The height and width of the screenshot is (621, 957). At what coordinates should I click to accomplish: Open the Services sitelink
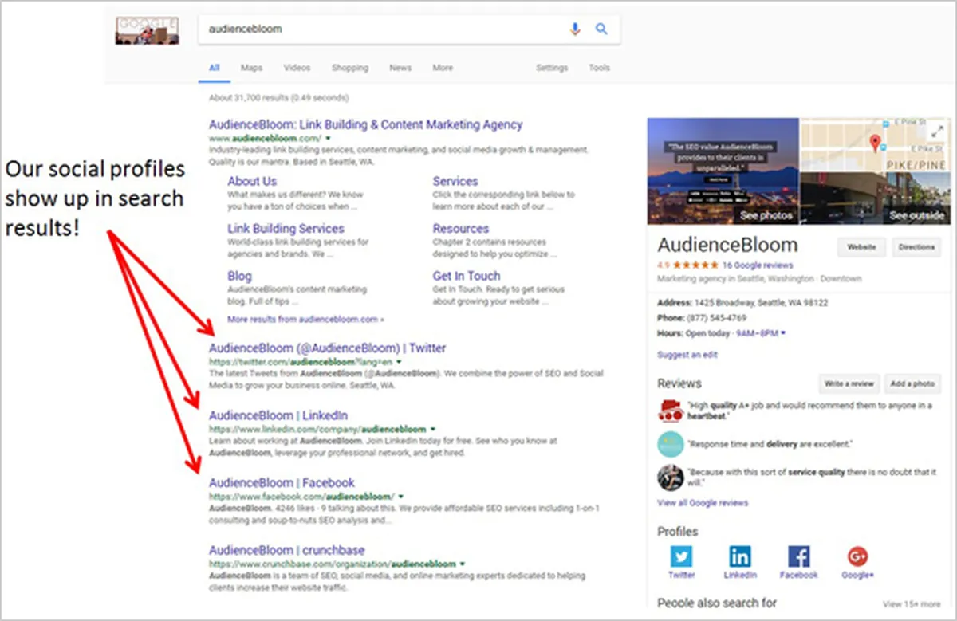click(455, 181)
